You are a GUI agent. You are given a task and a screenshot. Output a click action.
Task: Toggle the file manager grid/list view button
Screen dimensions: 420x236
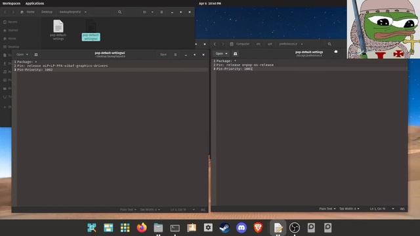(x=144, y=12)
